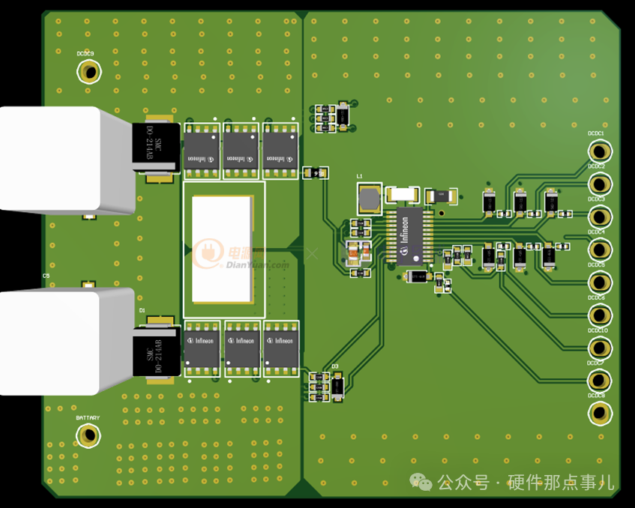Click the lower large white capacitor C5
The height and width of the screenshot is (508, 635).
click(x=50, y=342)
